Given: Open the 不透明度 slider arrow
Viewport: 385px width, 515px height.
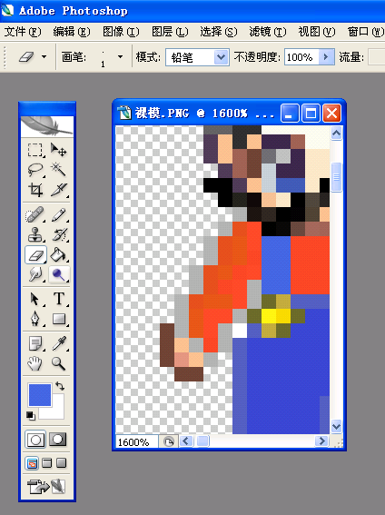Looking at the screenshot, I should click(x=326, y=57).
